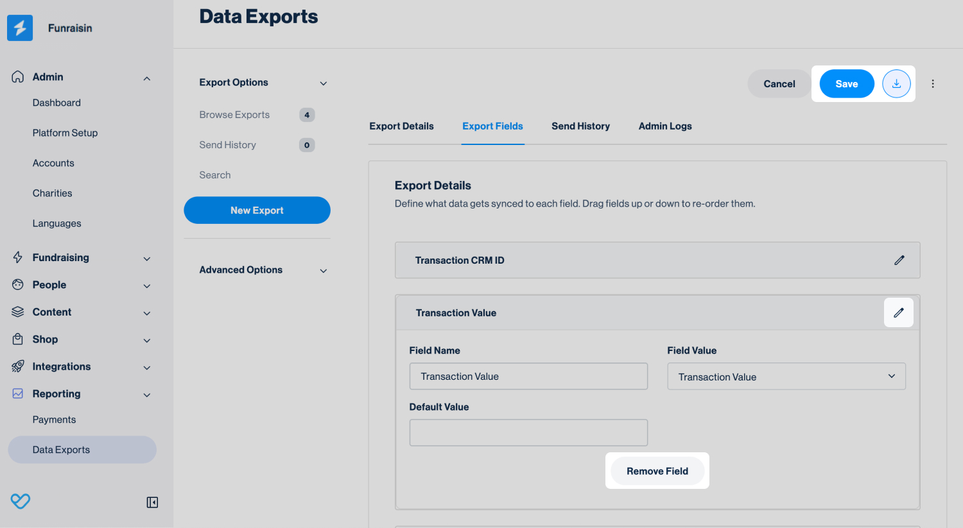
Task: Select the Export Fields tab
Action: point(492,126)
